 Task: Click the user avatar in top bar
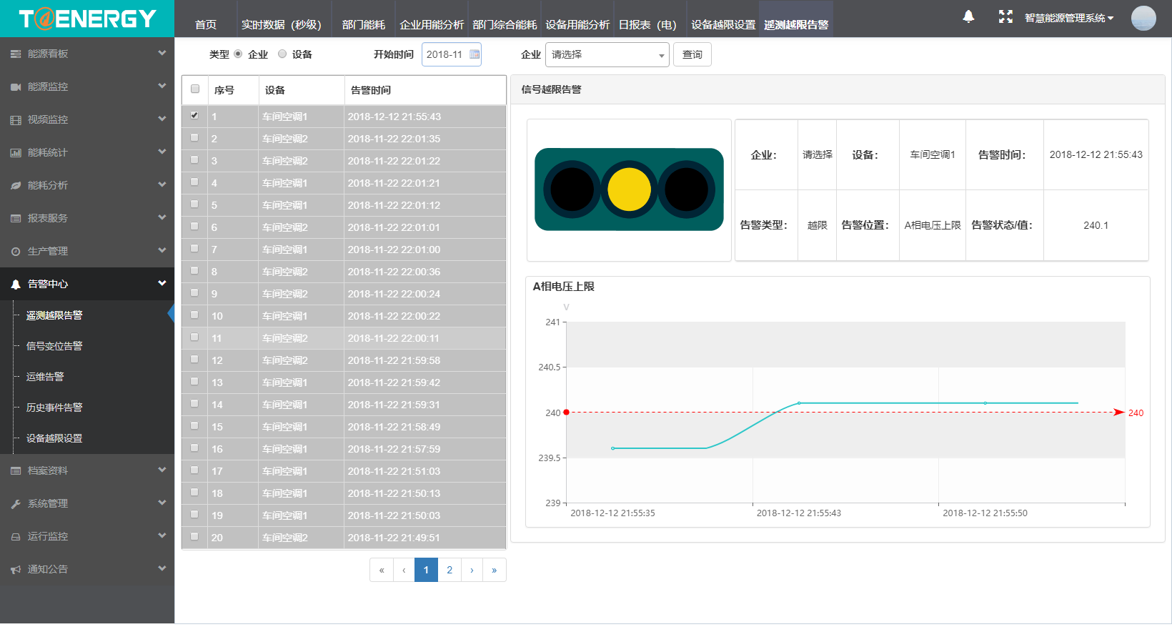point(1143,18)
